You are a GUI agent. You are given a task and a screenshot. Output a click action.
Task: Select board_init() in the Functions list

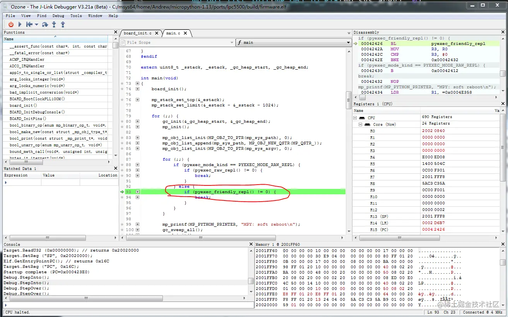(x=24, y=105)
